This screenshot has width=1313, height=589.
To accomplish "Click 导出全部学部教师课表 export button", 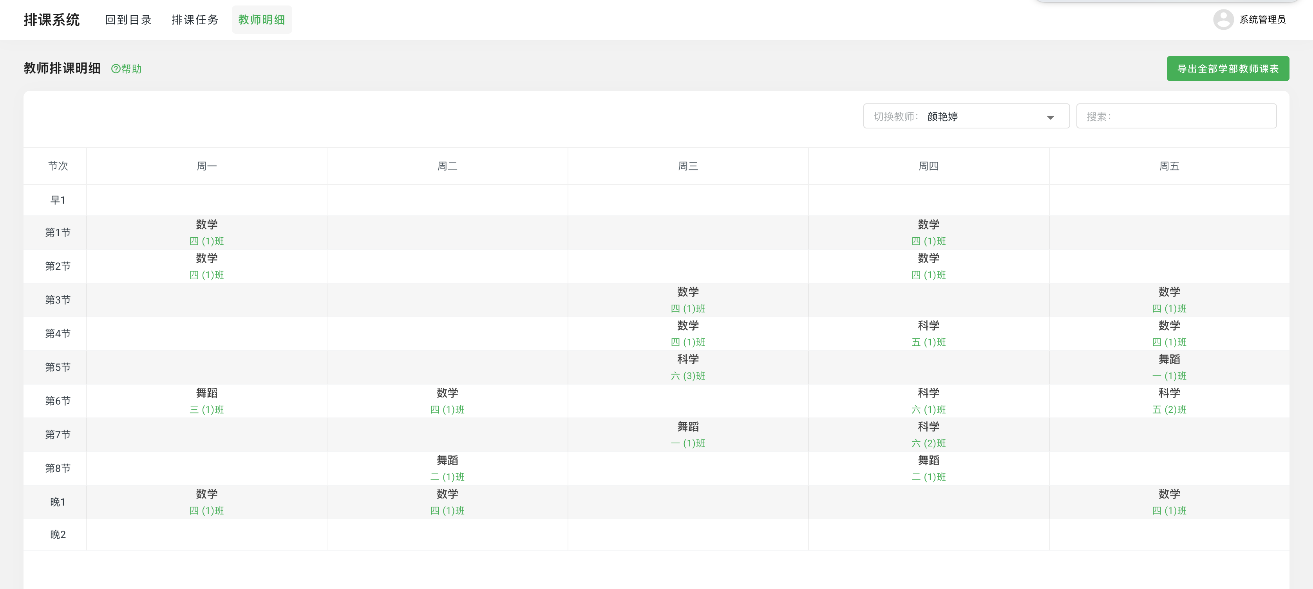I will point(1227,69).
